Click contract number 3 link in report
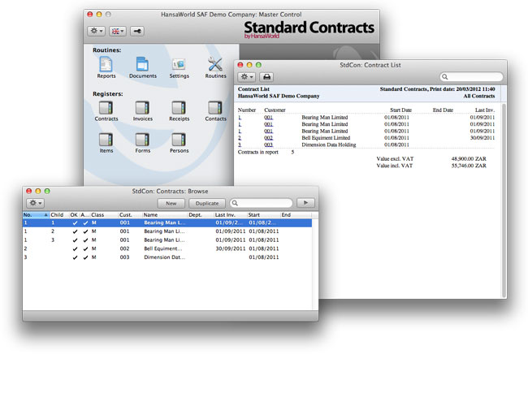The height and width of the screenshot is (410, 528). coord(240,145)
